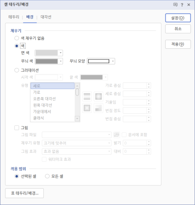Click the 설정(D) button

click(x=178, y=18)
